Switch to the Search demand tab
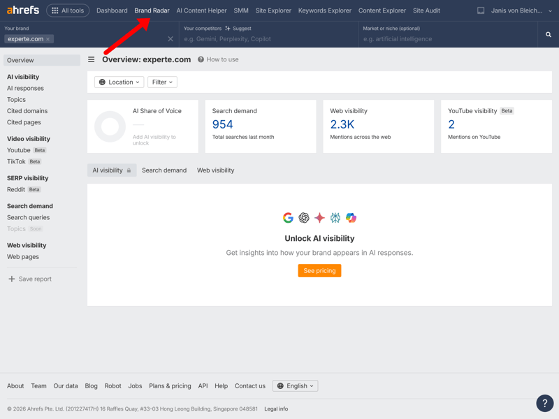This screenshot has height=419, width=559. [x=164, y=170]
